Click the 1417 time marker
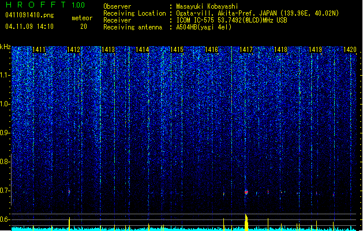This screenshot has width=363, height=231. tap(246, 50)
